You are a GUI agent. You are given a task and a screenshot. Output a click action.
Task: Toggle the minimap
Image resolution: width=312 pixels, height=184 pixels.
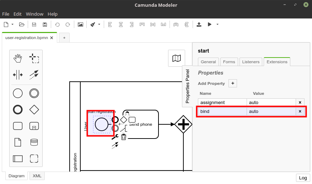(x=177, y=58)
